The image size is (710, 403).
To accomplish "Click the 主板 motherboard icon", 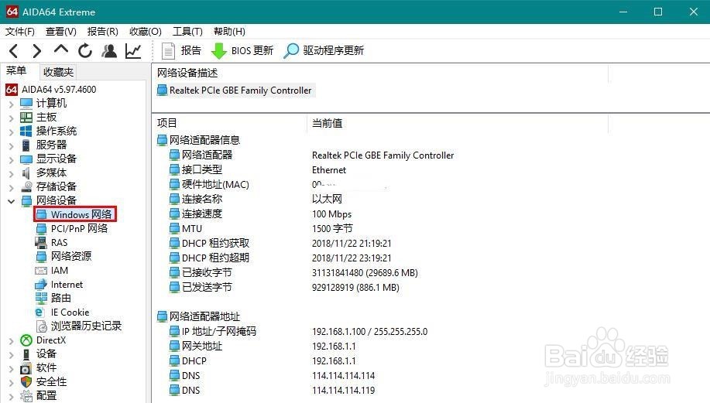I will click(26, 118).
